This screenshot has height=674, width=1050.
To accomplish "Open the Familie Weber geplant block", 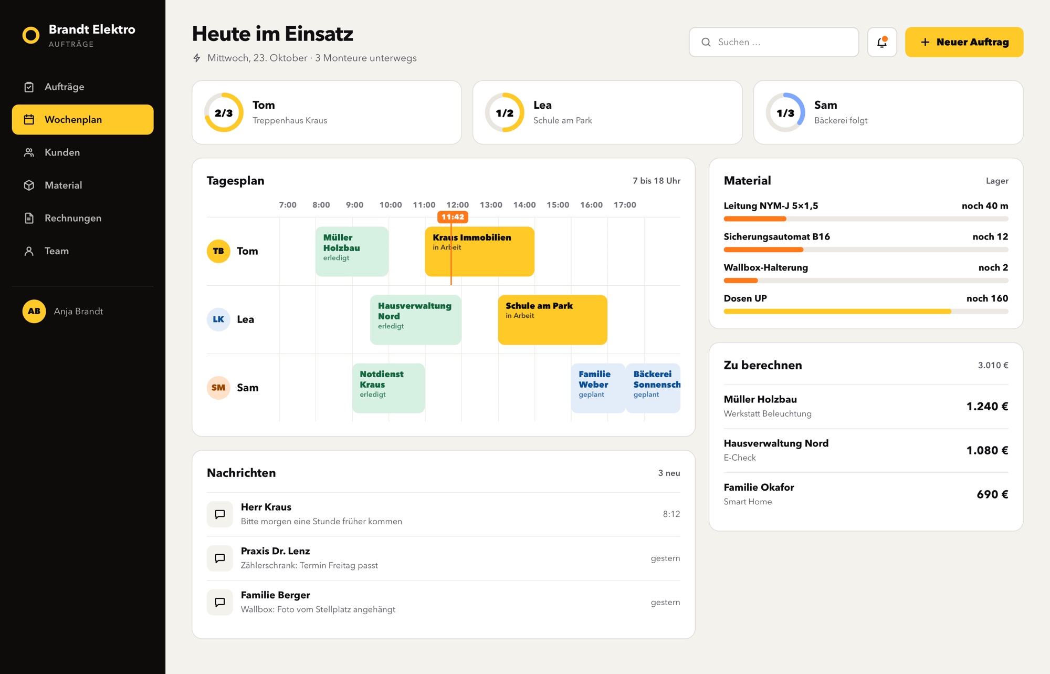I will [598, 388].
